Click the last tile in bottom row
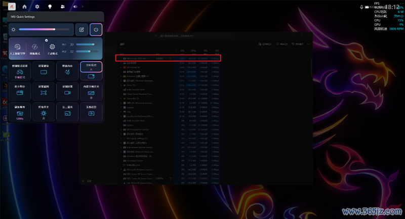This screenshot has height=219, width=405. coord(91,112)
